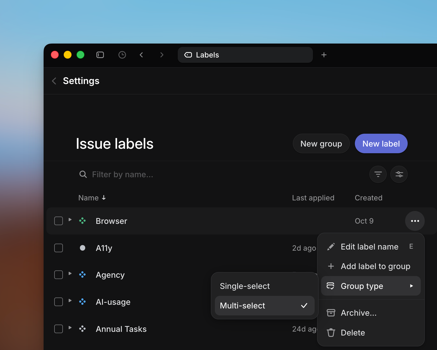Expand the Browser label group

[x=70, y=220]
